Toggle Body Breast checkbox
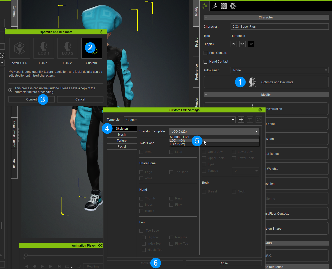The width and height of the screenshot is (332, 269). point(204,191)
